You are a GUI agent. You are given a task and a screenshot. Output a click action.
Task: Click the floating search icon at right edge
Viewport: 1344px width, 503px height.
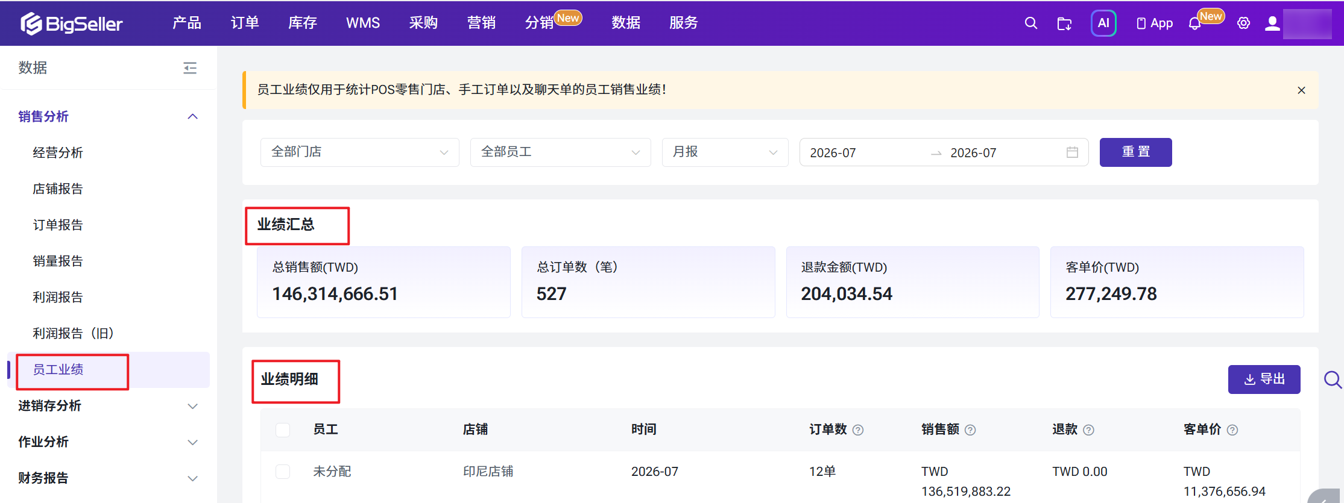(x=1333, y=380)
